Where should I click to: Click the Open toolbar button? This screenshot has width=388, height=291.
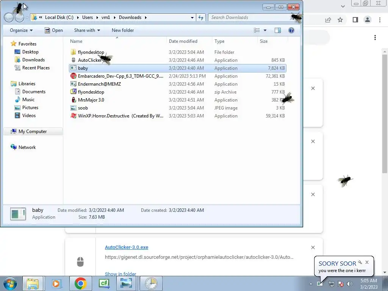pos(54,30)
